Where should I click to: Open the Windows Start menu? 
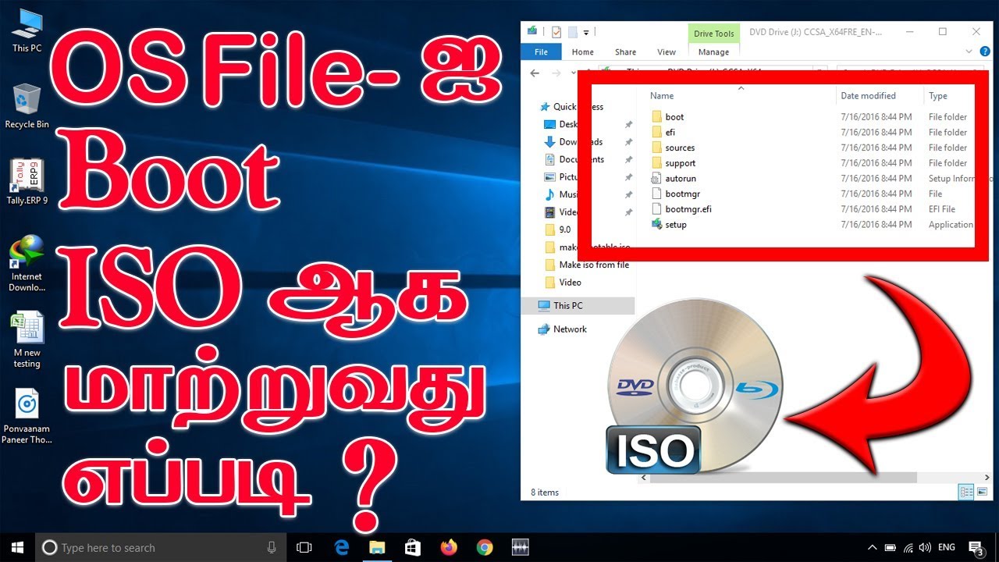(17, 548)
